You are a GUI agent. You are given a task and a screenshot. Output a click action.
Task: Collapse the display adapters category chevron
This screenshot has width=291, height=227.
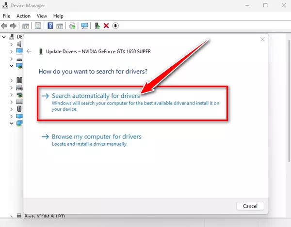coord(12,66)
